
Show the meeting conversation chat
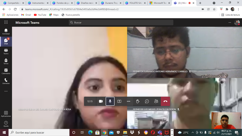point(147,101)
